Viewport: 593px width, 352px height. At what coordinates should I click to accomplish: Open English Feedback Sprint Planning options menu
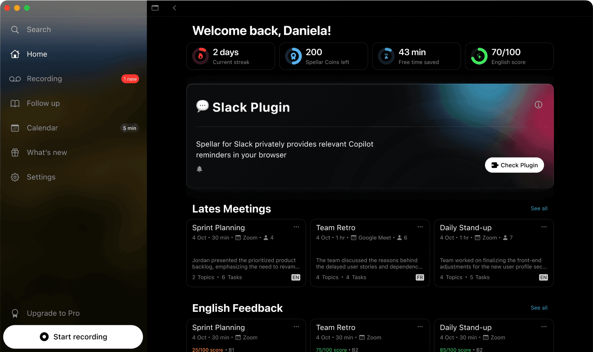coord(296,327)
